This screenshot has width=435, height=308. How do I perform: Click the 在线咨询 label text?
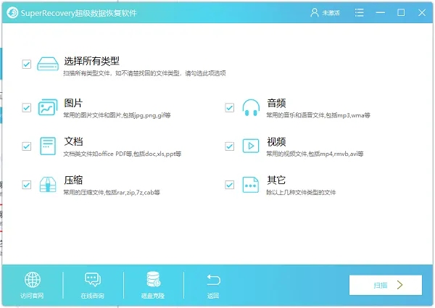[92, 296]
